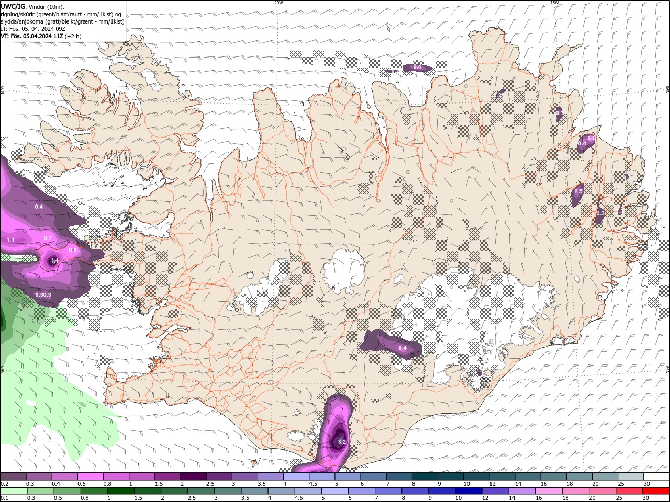Image resolution: width=670 pixels, height=502 pixels.
Task: Click the valid time line 'VT: Fös. 05.04.2024 11Z'
Action: [32, 36]
